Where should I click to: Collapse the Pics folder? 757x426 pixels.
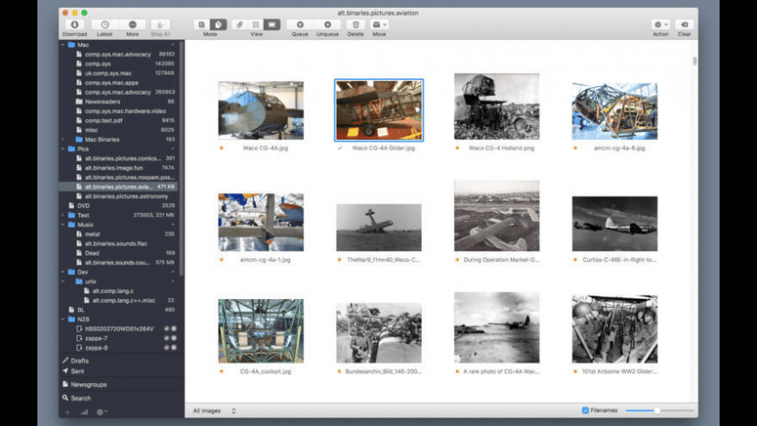(63, 149)
